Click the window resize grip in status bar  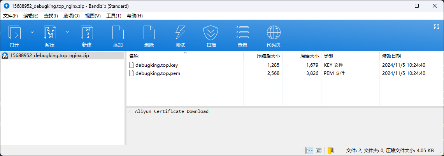tap(440, 153)
